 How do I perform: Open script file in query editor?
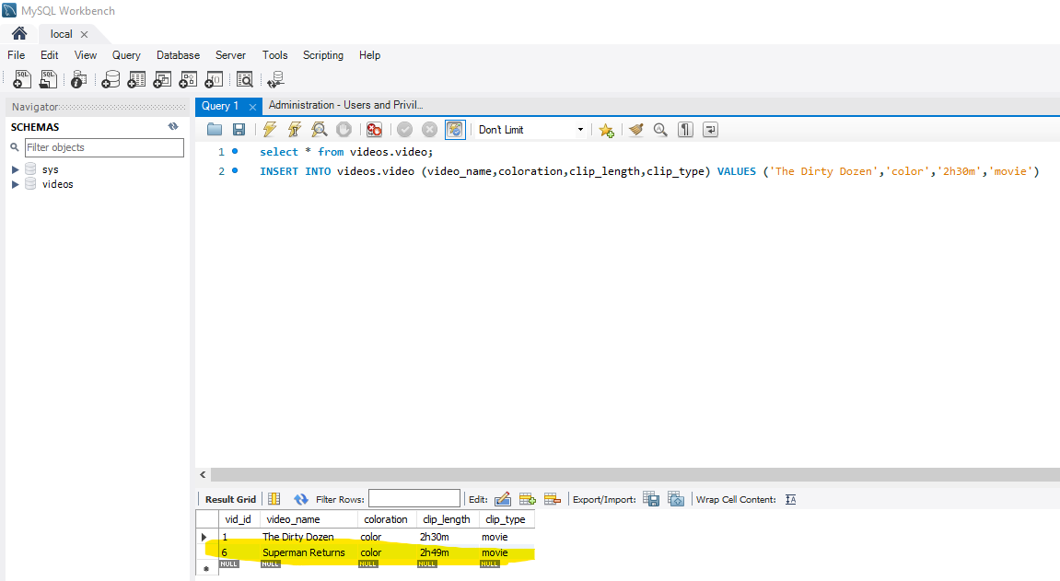tap(215, 130)
